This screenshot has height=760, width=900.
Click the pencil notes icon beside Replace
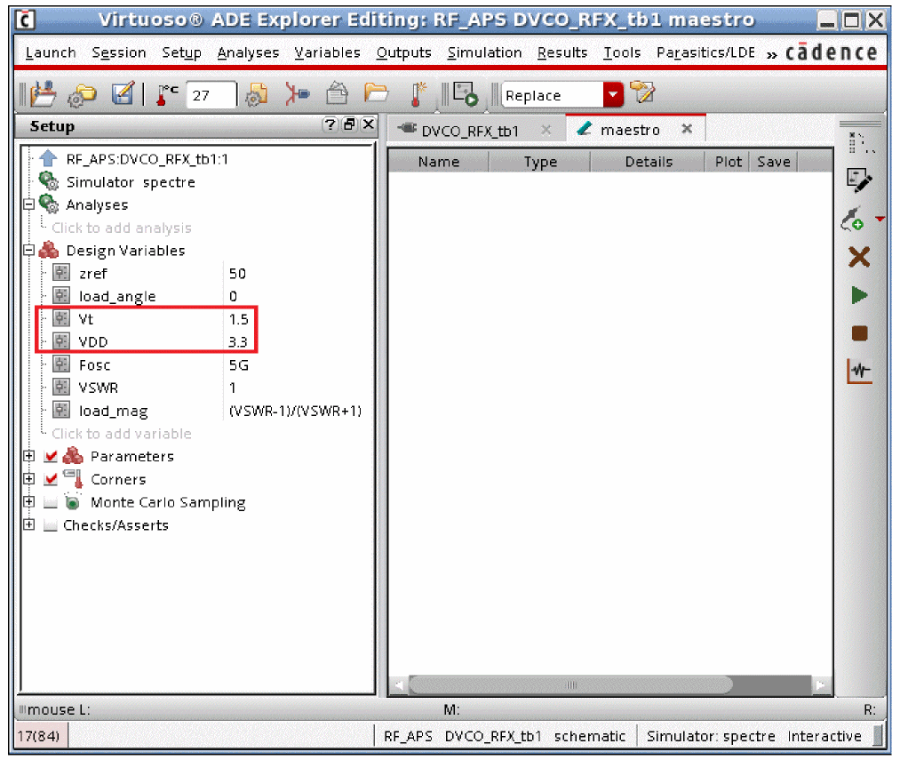[x=642, y=92]
